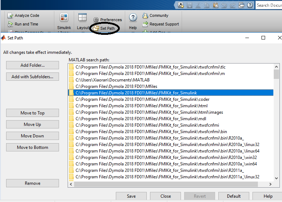
Task: Open the Simulink library button
Action: [x=64, y=22]
